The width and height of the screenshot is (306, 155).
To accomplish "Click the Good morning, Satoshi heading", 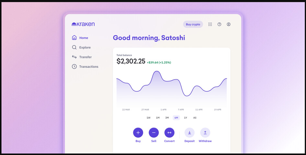I will point(149,38).
